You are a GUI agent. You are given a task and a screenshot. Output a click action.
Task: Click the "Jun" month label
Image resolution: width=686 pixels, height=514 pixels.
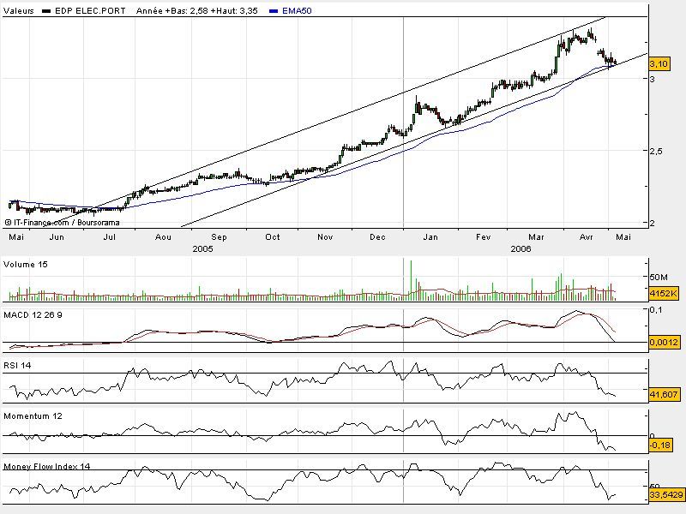click(x=57, y=237)
